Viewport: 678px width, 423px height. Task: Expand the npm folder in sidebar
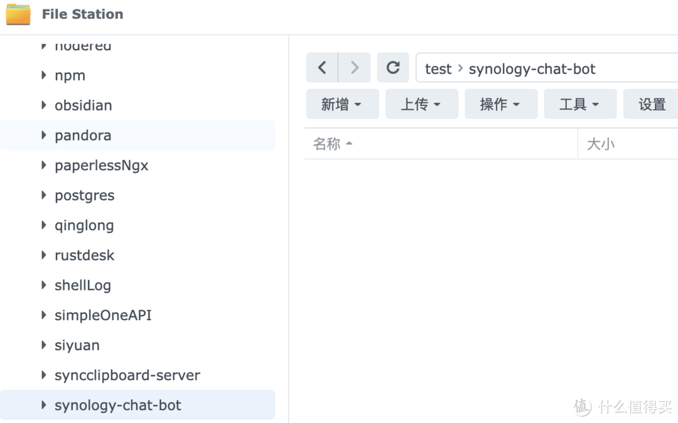click(x=43, y=75)
